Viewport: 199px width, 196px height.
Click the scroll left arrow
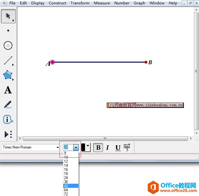coord(20,138)
